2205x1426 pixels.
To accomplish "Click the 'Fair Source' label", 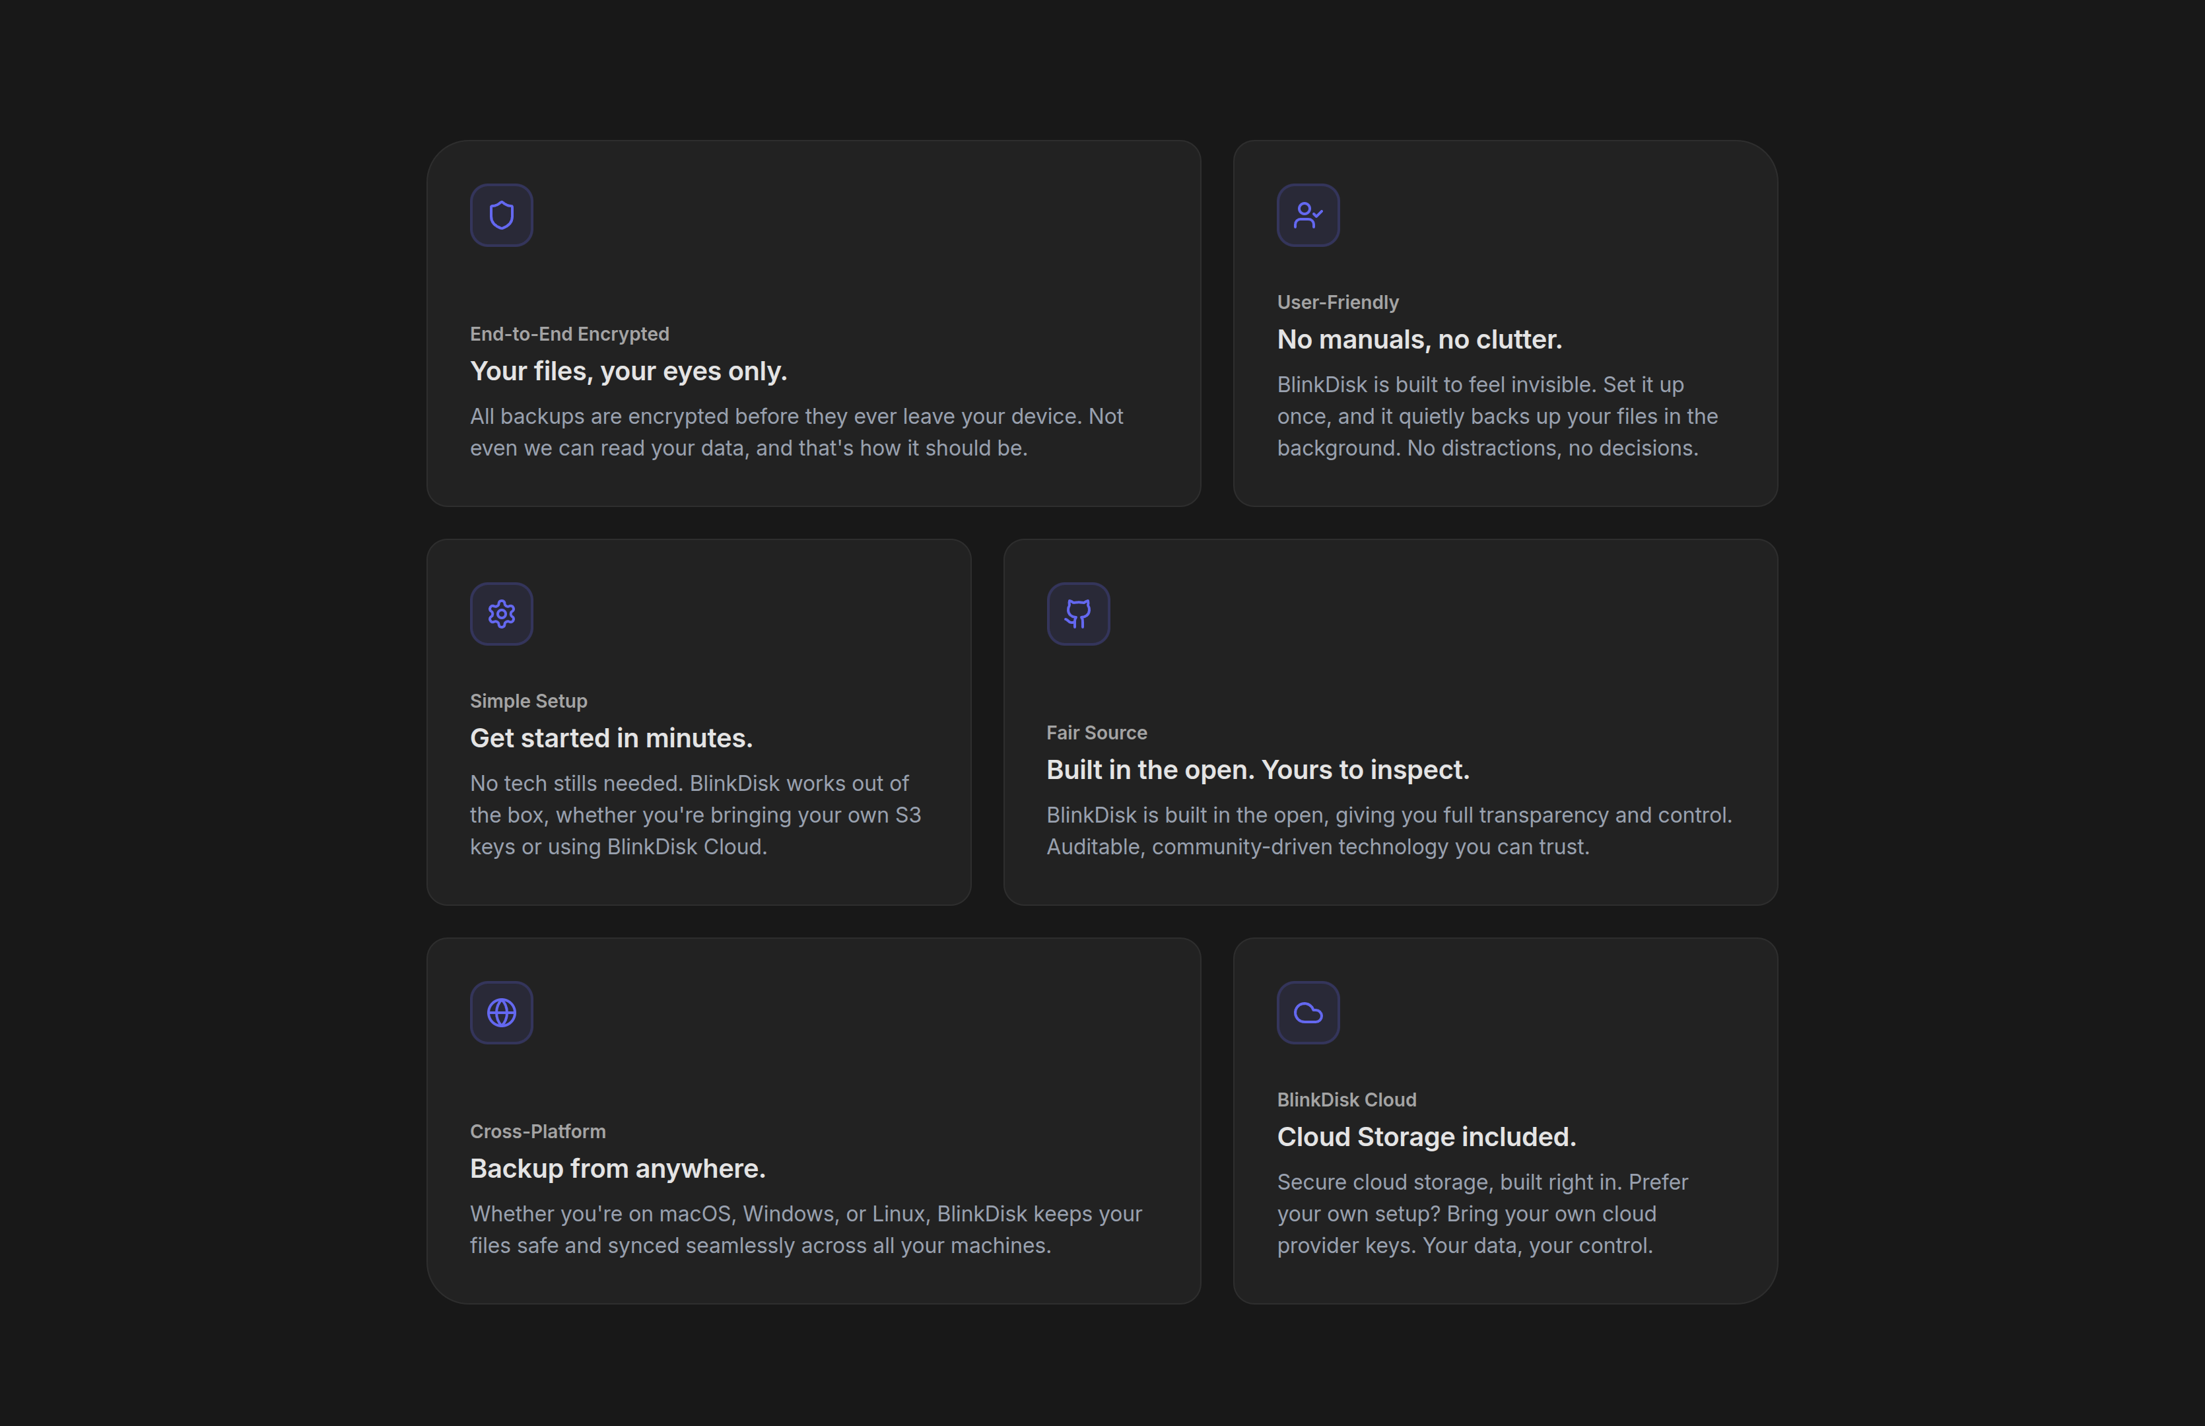I will 1096,732.
